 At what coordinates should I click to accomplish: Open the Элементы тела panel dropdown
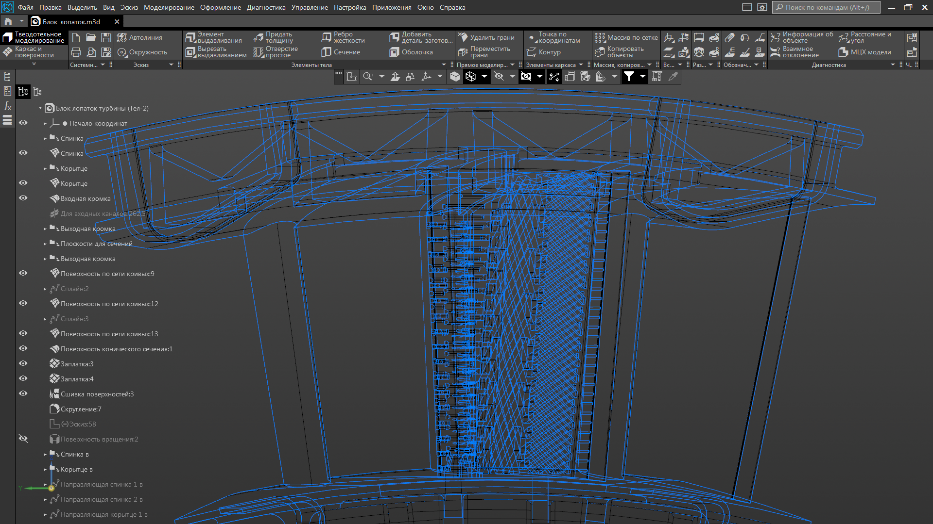coord(444,65)
